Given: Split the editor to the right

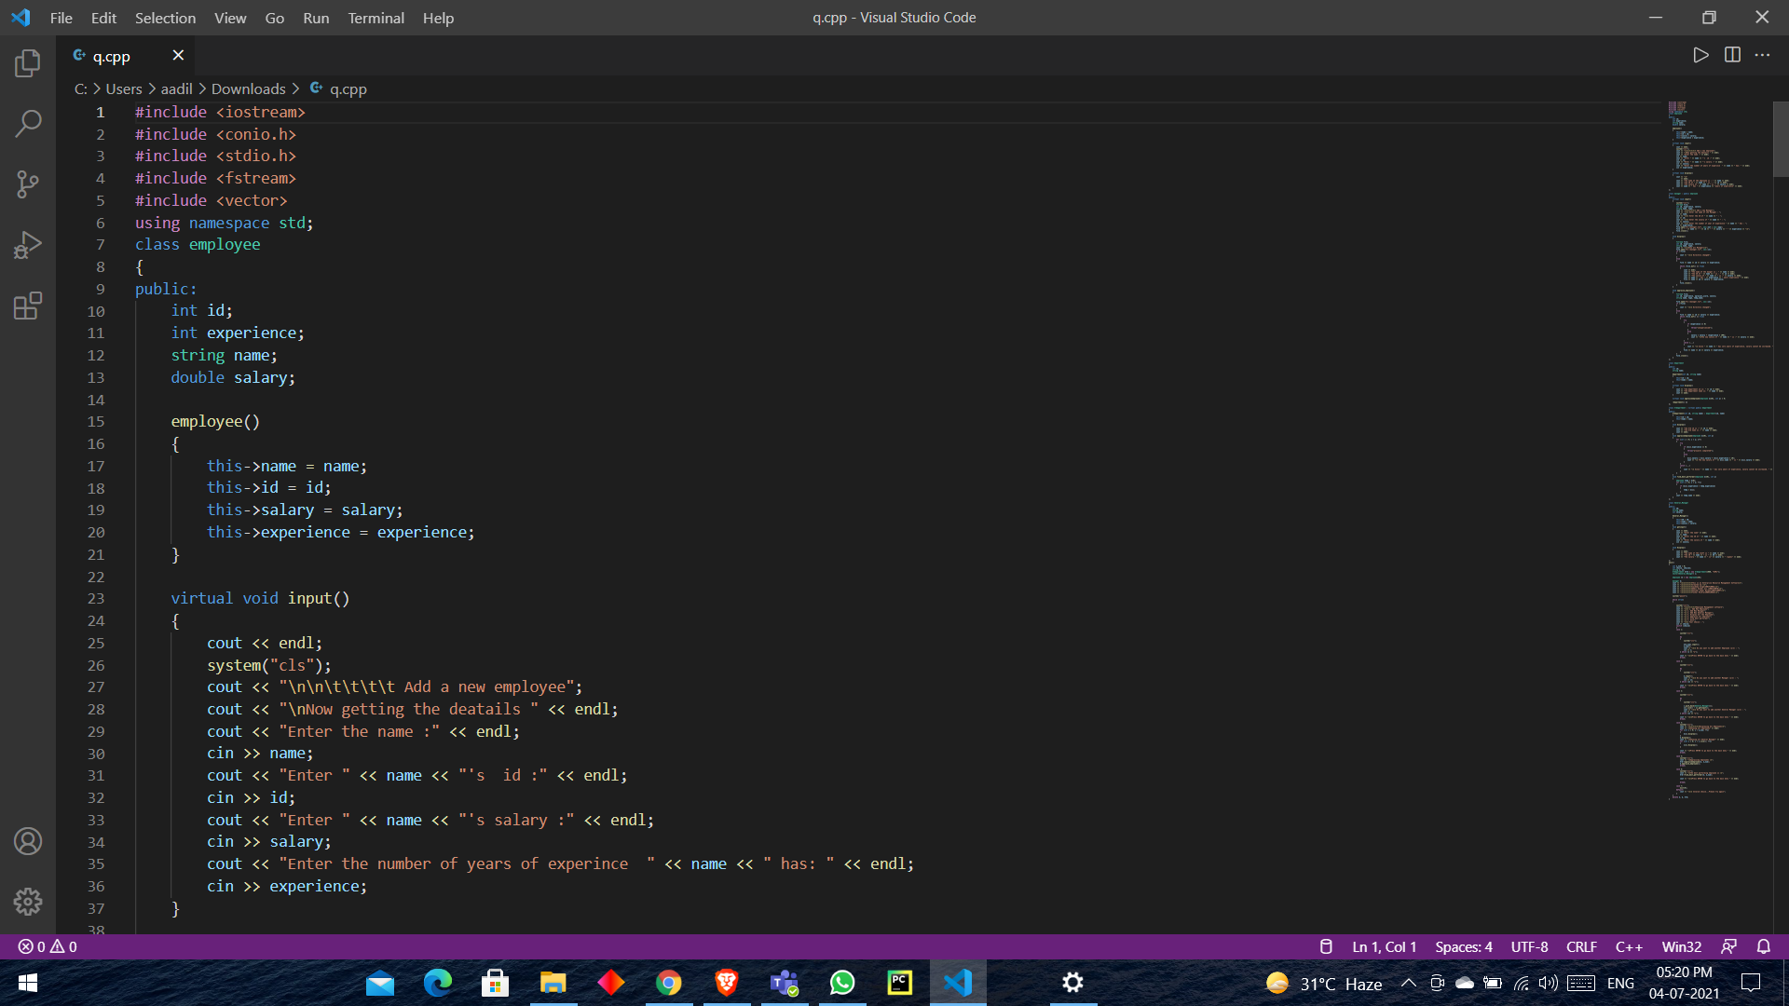Looking at the screenshot, I should [1732, 55].
